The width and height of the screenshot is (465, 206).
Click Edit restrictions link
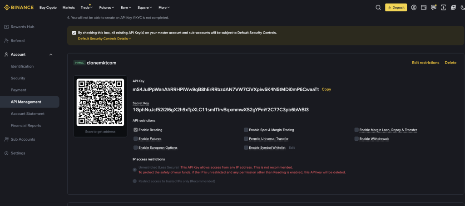tap(425, 63)
